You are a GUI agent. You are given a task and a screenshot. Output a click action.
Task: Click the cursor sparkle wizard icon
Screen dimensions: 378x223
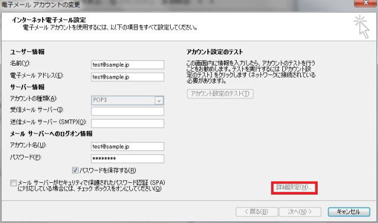(x=362, y=27)
